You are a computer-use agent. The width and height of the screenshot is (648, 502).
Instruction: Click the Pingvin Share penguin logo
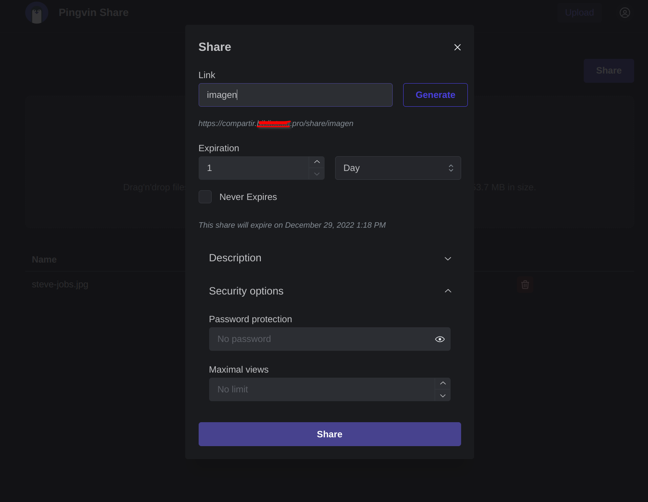click(37, 13)
